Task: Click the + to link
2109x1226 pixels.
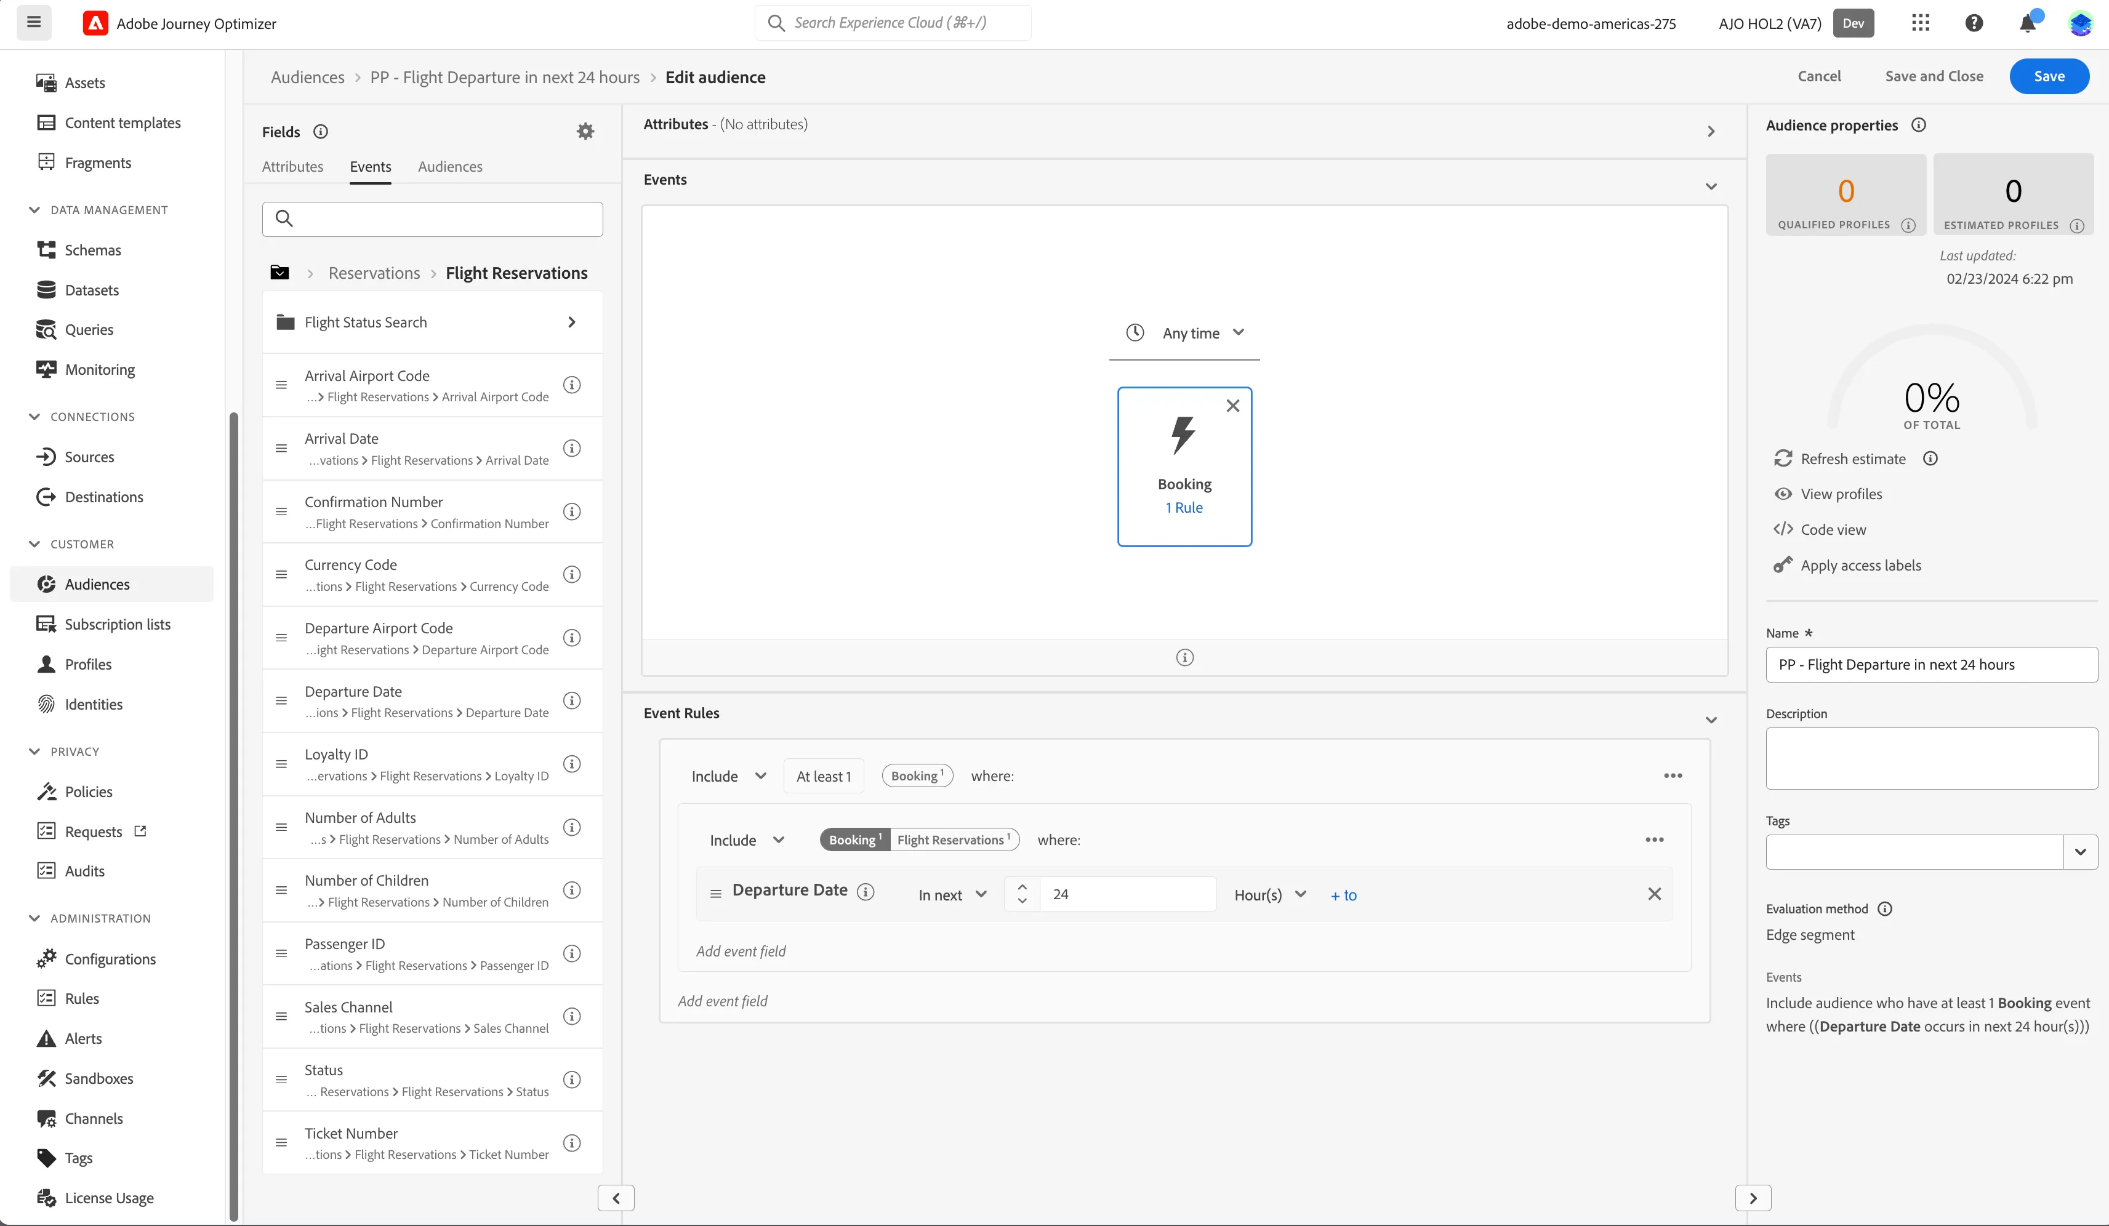Action: tap(1343, 895)
